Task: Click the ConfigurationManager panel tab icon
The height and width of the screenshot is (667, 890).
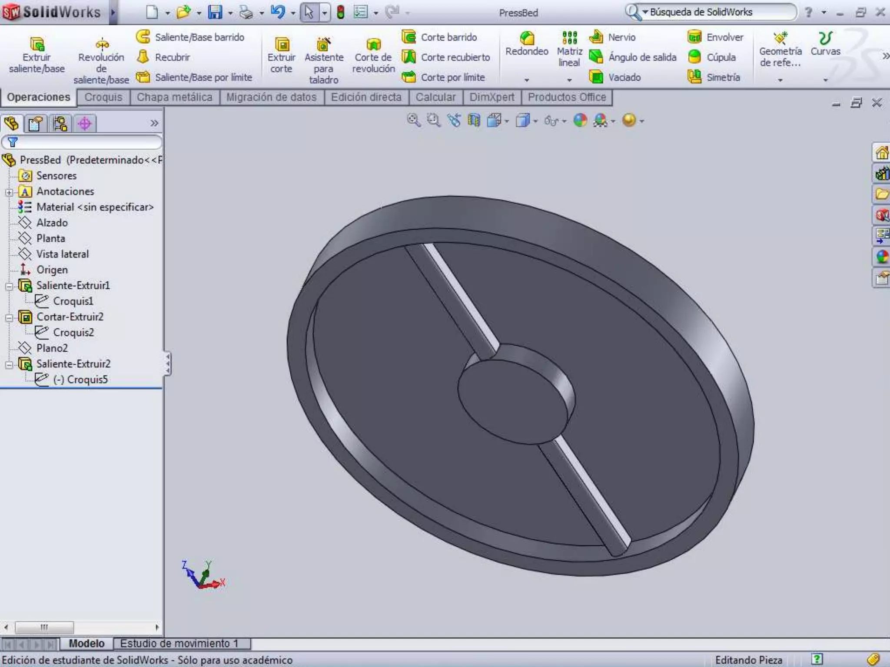Action: 60,124
